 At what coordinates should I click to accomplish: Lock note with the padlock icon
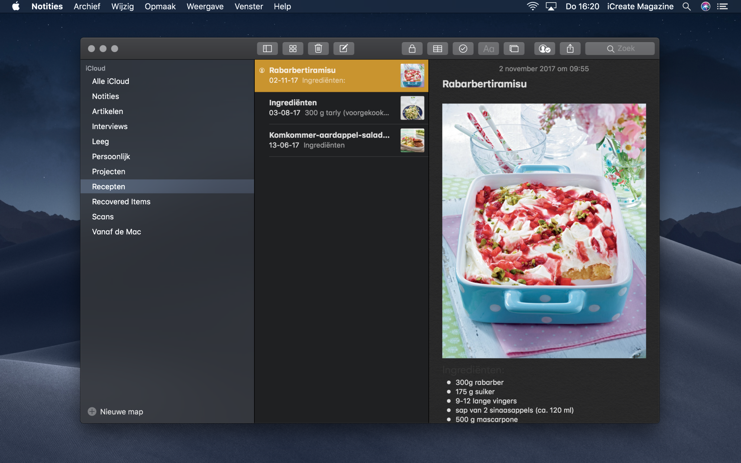coord(412,48)
